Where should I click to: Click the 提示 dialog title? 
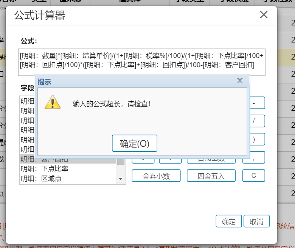point(44,82)
